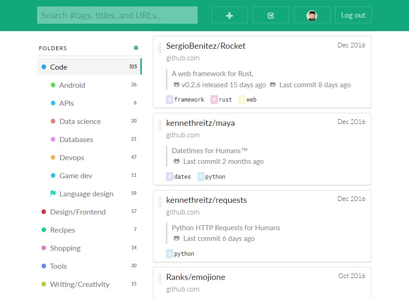Click the Log out button
The image size is (409, 298).
[x=353, y=15]
